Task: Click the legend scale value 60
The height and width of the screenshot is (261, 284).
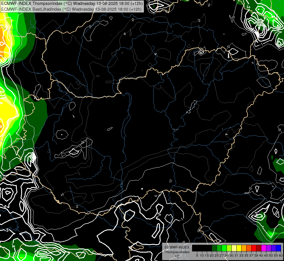Action: [x=281, y=255]
